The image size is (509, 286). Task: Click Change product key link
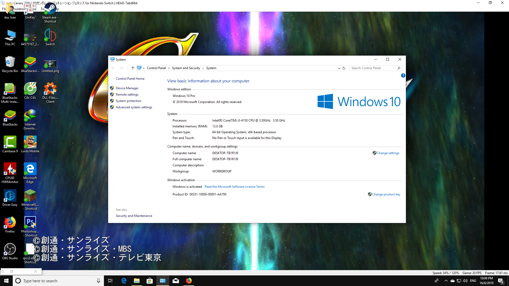386,194
